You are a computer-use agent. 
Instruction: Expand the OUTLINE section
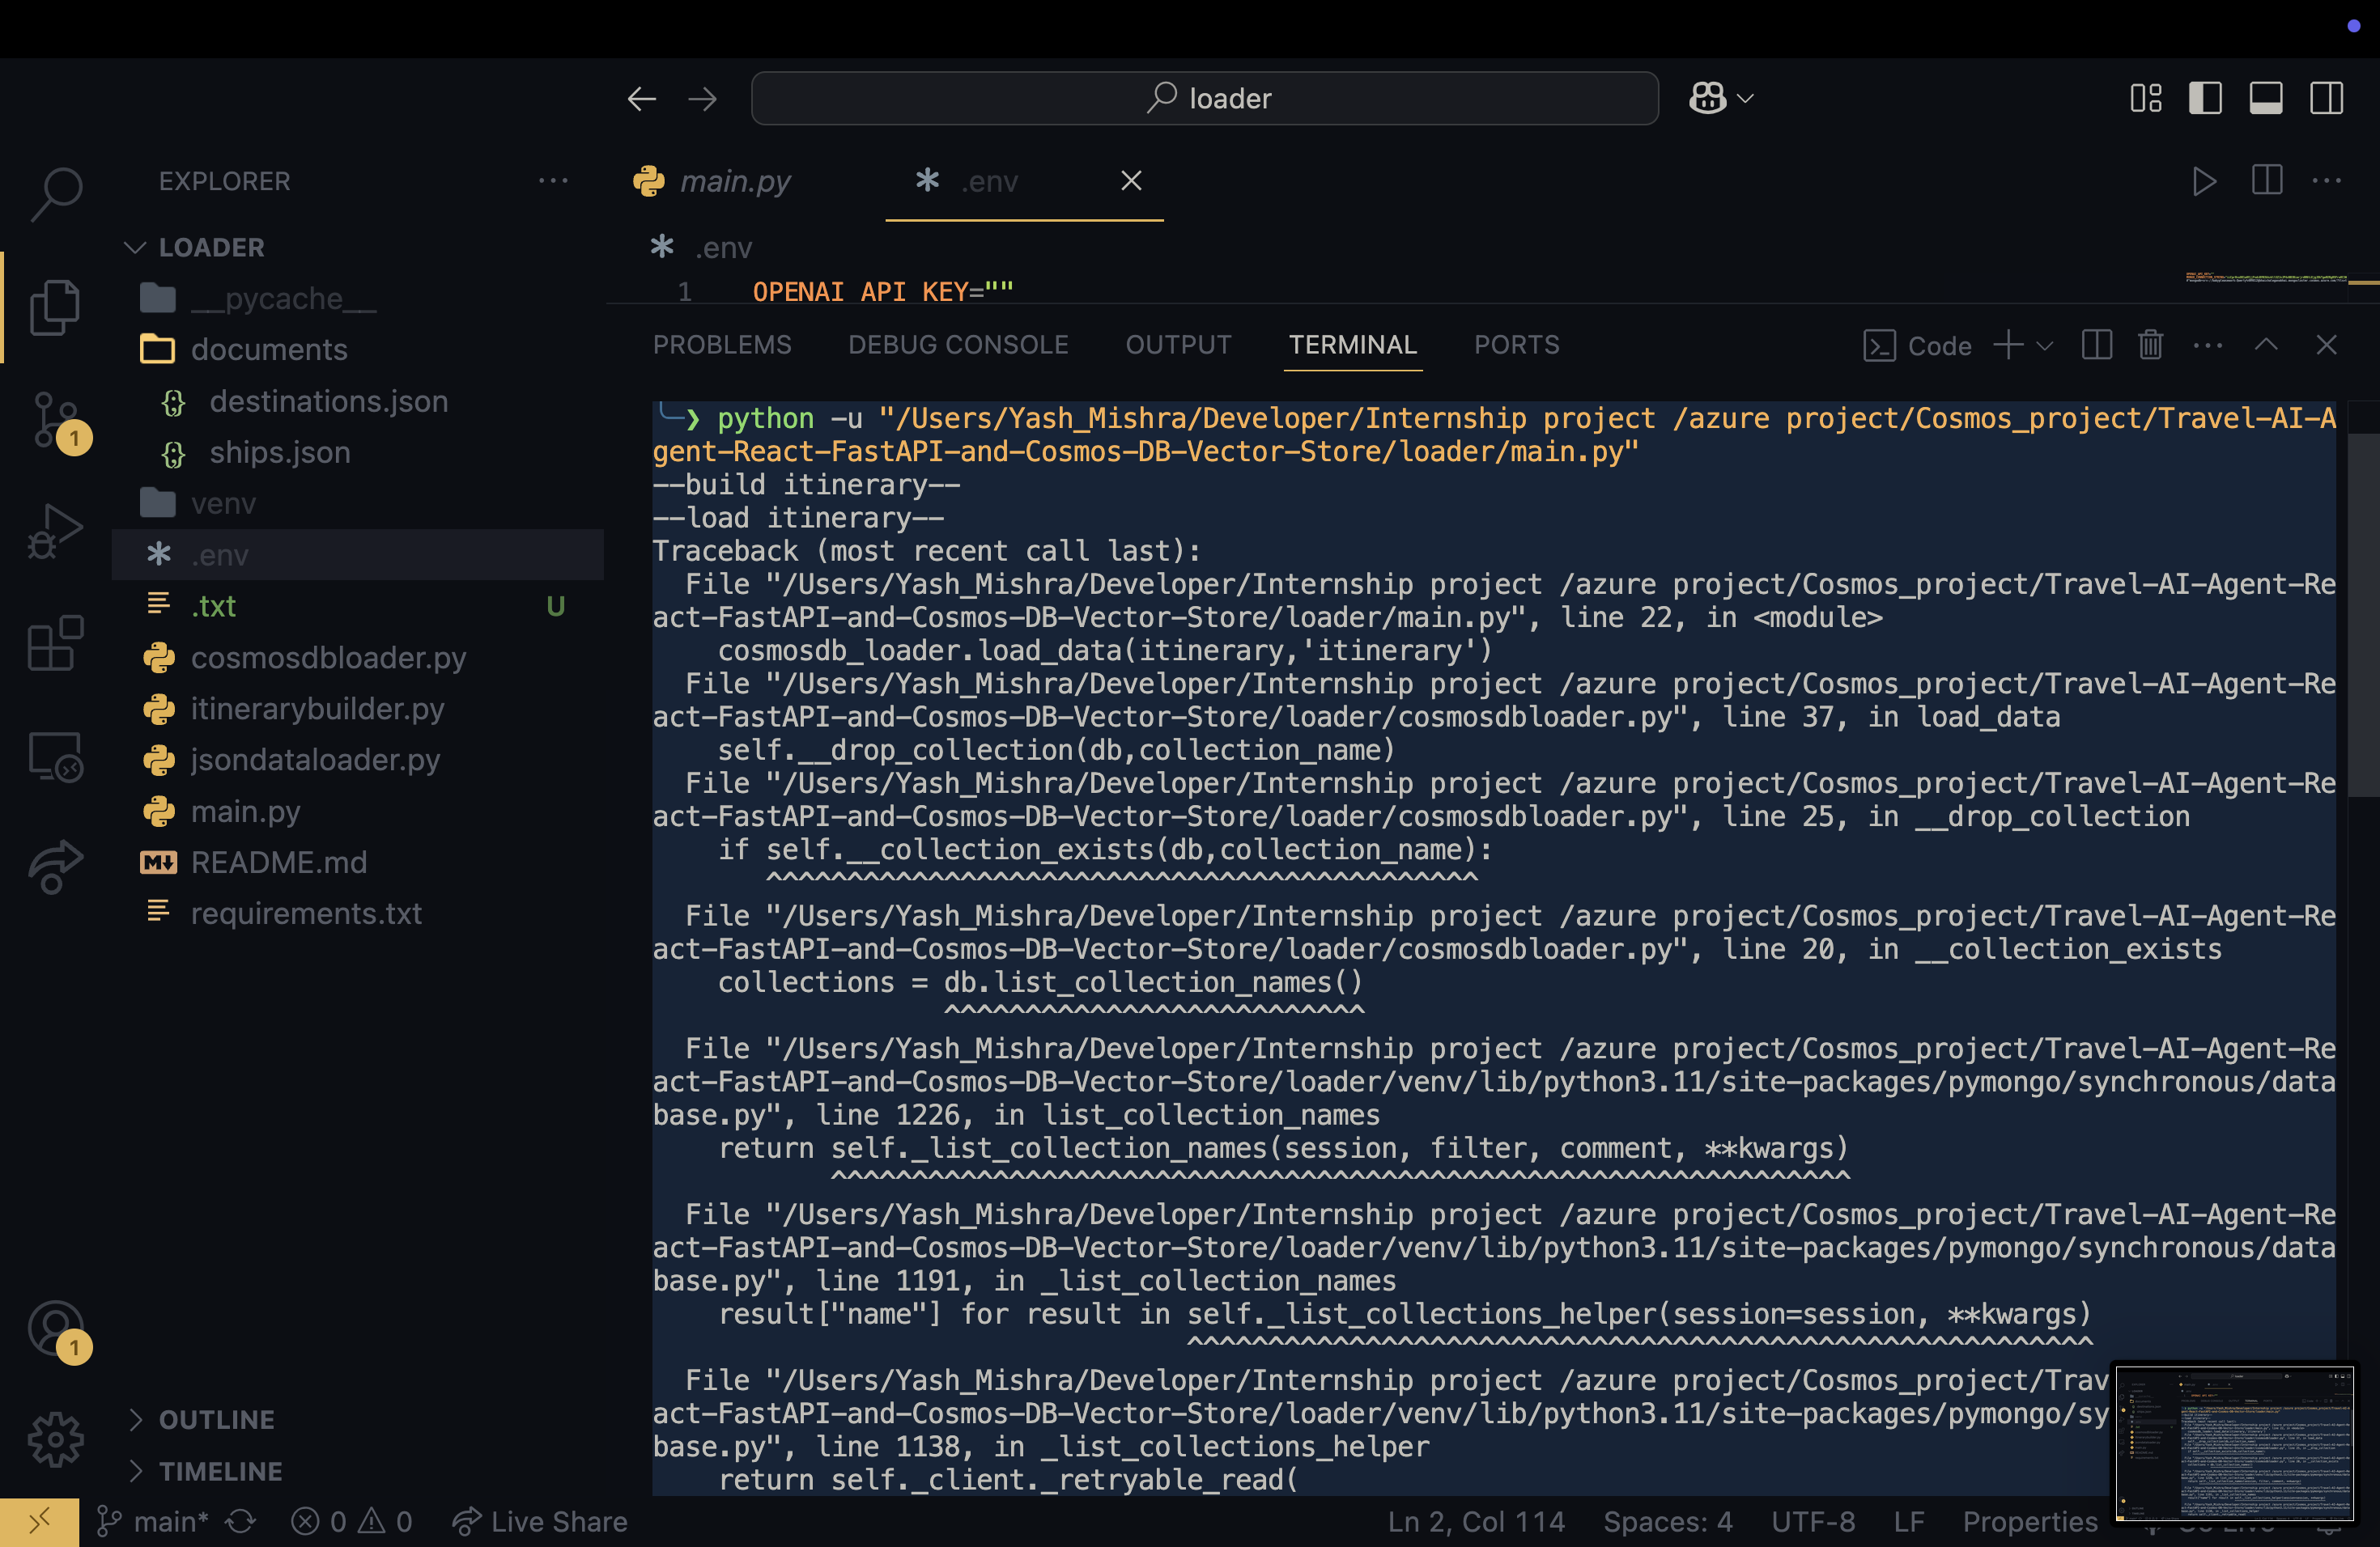[x=216, y=1419]
